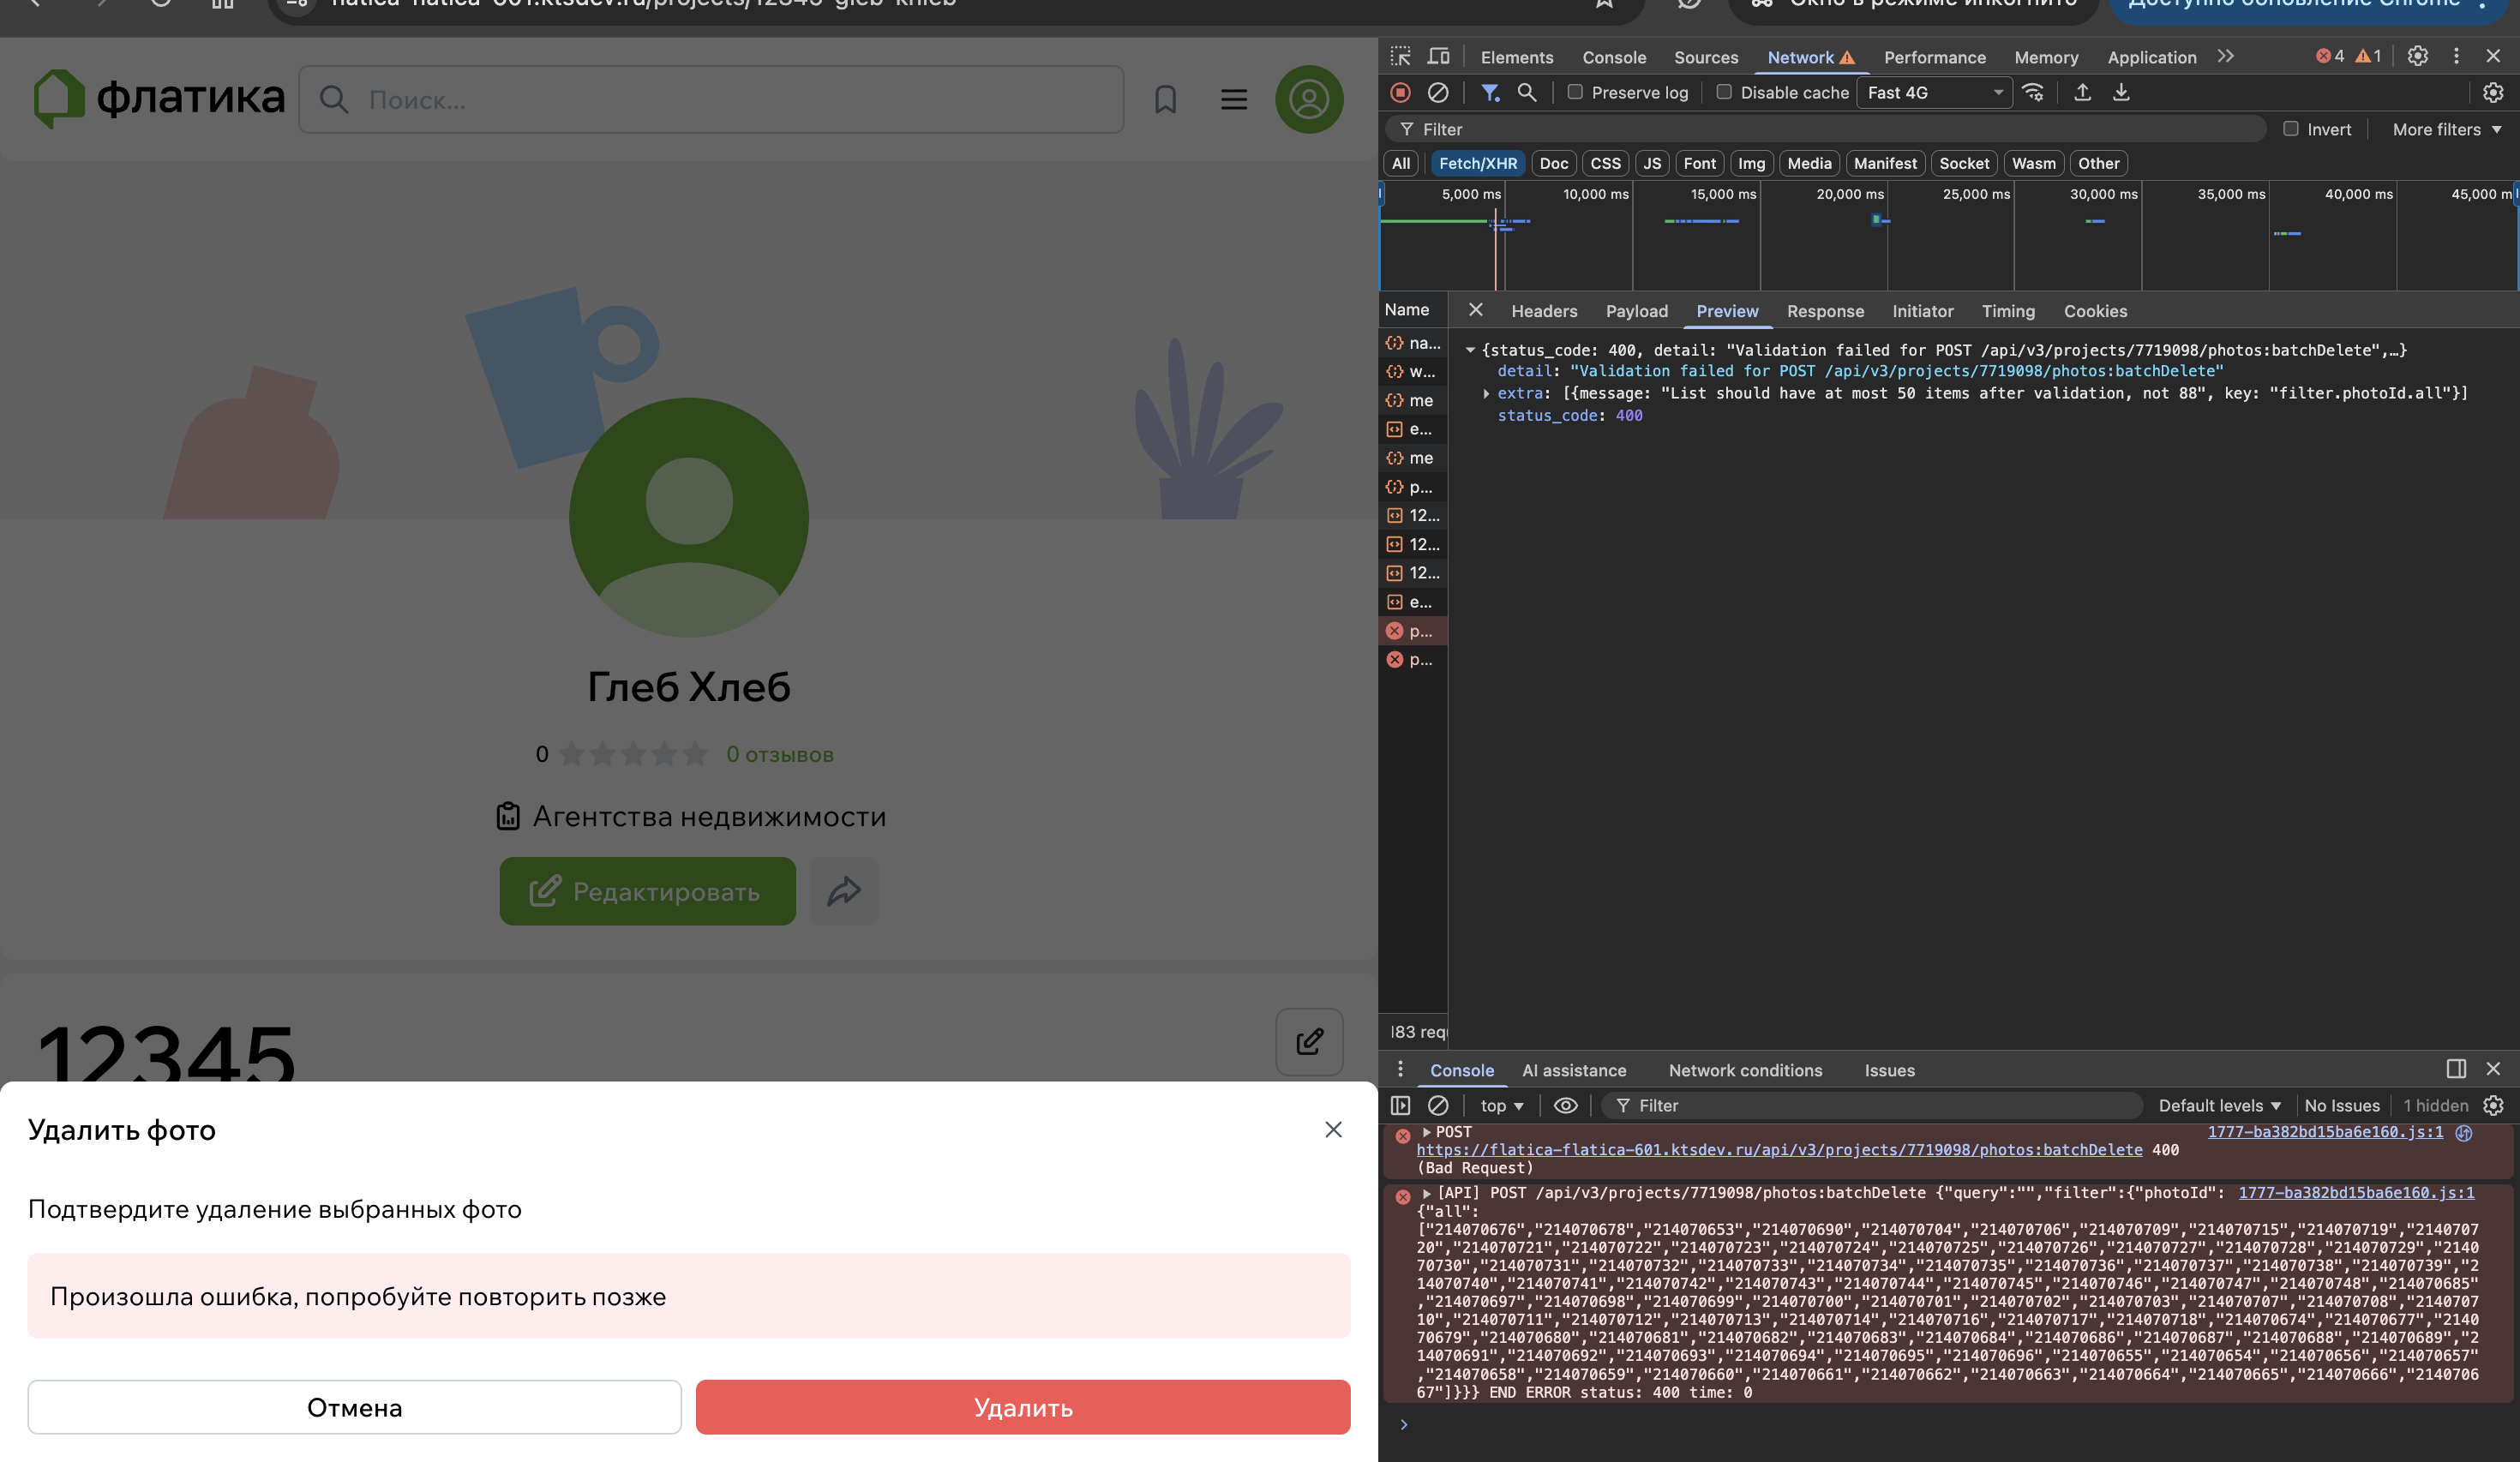
Task: Open DevTools three-dot customize menu
Action: point(2456,56)
